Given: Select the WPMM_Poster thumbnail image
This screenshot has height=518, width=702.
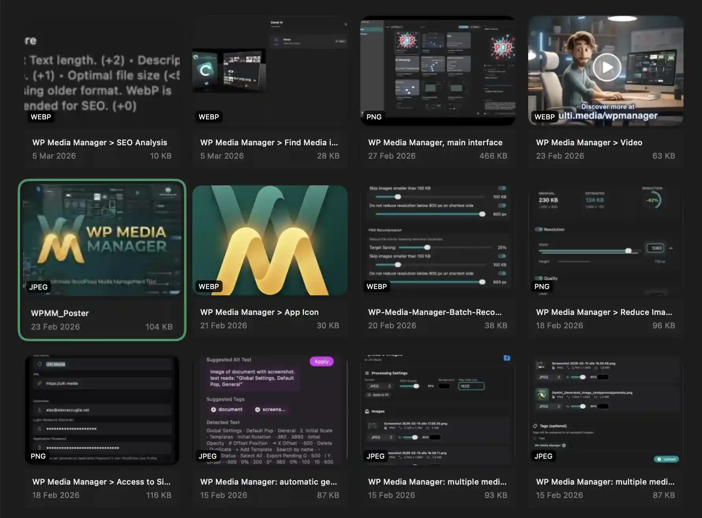Looking at the screenshot, I should [x=102, y=240].
